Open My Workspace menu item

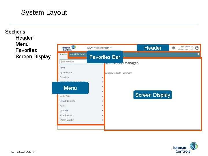(66, 73)
